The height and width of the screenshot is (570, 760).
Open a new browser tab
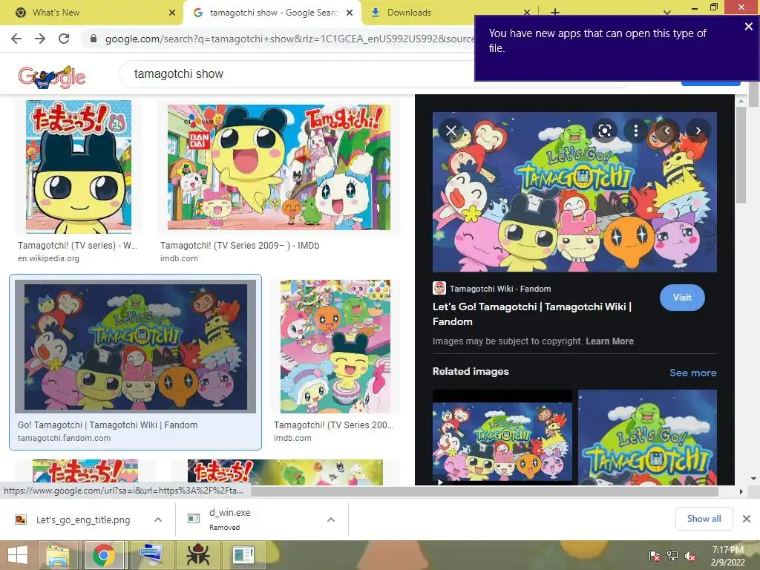(x=555, y=12)
